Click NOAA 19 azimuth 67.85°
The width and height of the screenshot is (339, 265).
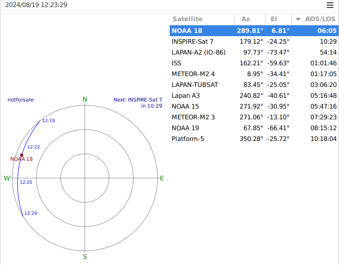pyautogui.click(x=253, y=128)
